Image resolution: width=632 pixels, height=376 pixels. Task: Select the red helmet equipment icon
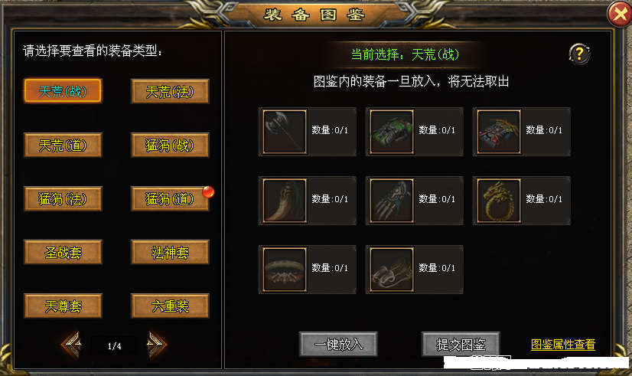point(499,132)
